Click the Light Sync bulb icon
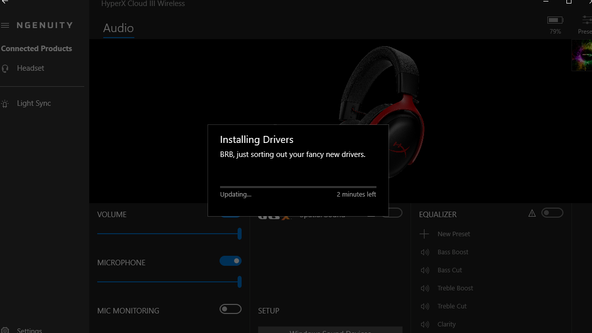The width and height of the screenshot is (592, 333). pyautogui.click(x=5, y=104)
